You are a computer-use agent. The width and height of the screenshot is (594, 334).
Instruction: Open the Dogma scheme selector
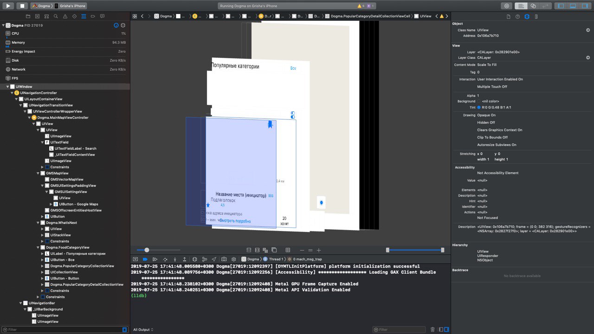point(41,6)
